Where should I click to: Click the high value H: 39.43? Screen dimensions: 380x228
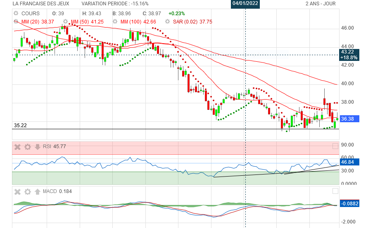click(x=92, y=14)
